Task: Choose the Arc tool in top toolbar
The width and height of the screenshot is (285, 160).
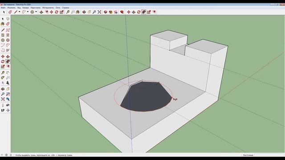Action: 24,12
